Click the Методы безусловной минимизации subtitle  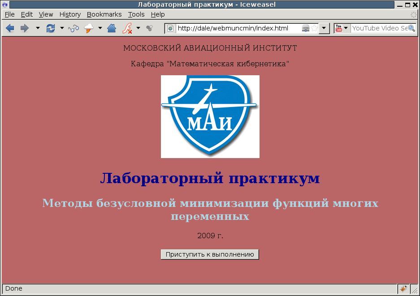coord(210,210)
